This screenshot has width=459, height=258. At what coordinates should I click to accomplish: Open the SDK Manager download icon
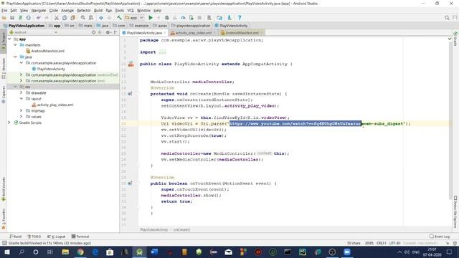pyautogui.click(x=229, y=18)
